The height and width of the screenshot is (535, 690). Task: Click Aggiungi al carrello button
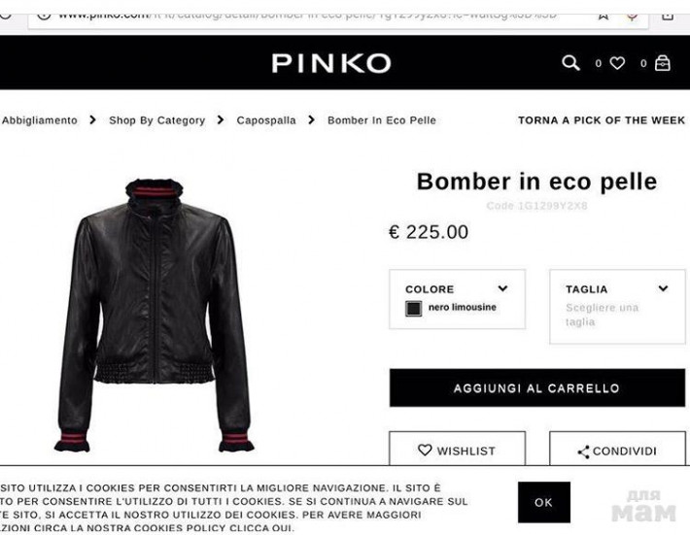pyautogui.click(x=536, y=387)
